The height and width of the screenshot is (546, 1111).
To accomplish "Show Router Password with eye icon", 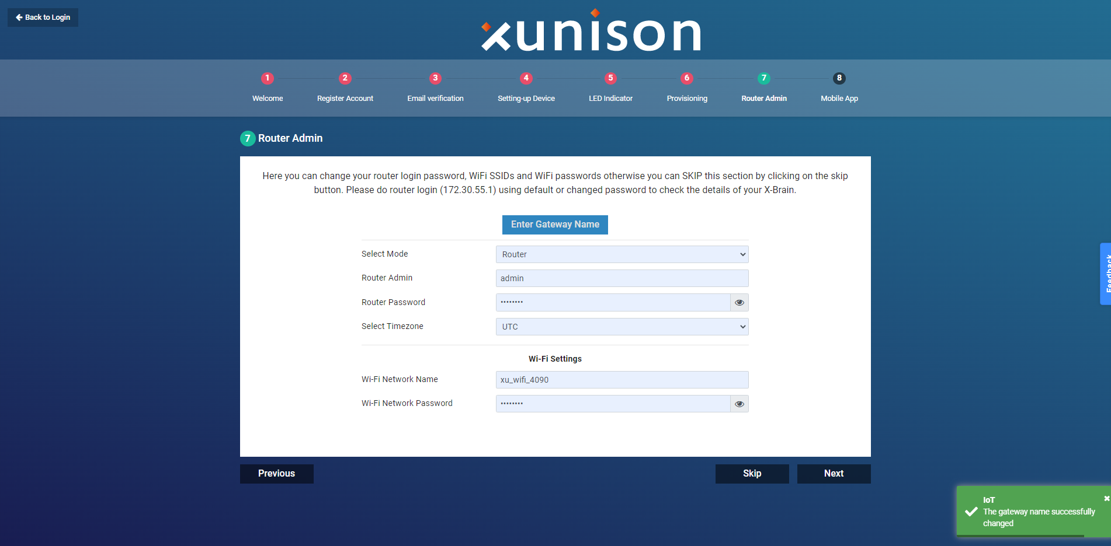I will (x=739, y=302).
